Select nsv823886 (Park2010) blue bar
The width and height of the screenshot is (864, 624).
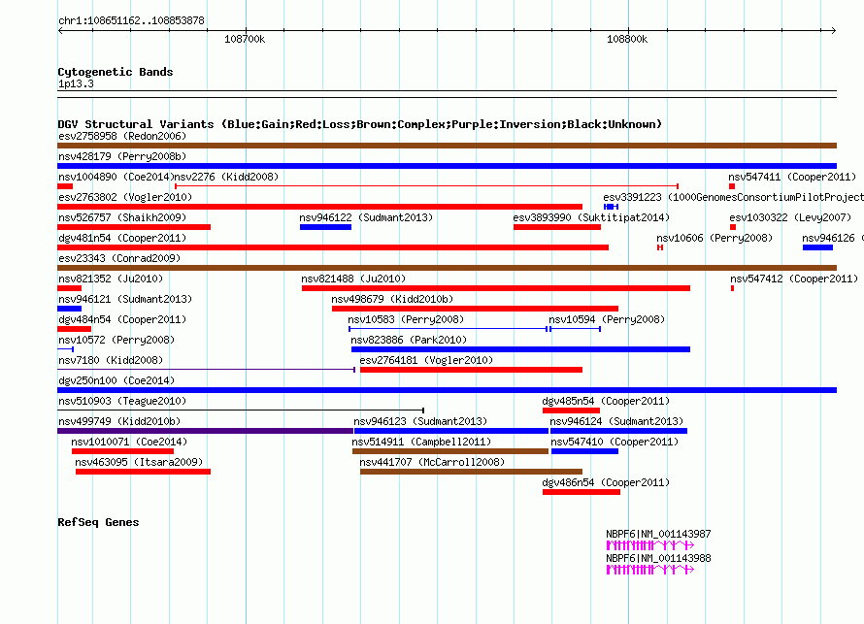click(x=520, y=349)
